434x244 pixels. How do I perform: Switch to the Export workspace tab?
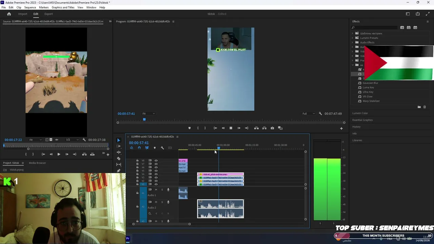[48, 14]
